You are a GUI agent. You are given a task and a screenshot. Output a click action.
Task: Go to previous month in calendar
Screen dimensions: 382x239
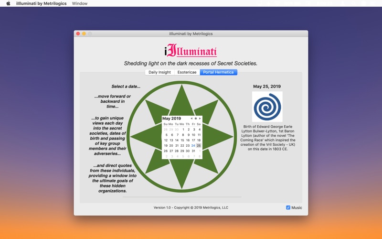coord(191,119)
